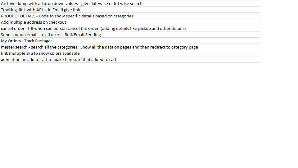Click the Add multiple address on checkout cell
Viewport: 298px width, 168px height.
tap(34, 22)
